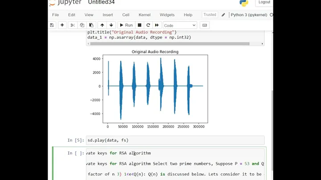Open the File menu
The image size is (321, 180).
click(55, 15)
